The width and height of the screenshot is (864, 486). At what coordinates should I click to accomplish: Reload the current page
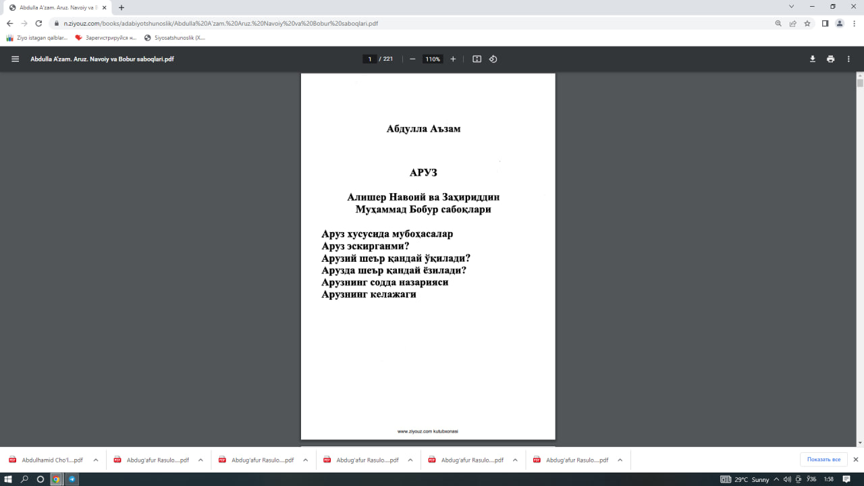[x=38, y=23]
